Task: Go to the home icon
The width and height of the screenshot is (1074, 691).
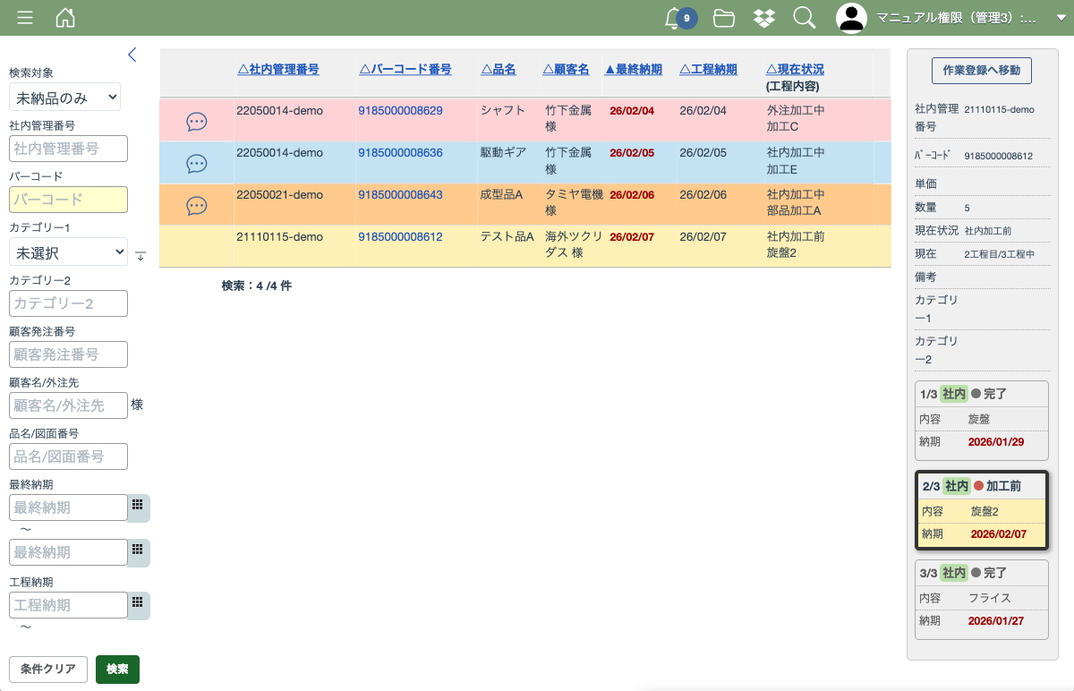Action: [65, 18]
